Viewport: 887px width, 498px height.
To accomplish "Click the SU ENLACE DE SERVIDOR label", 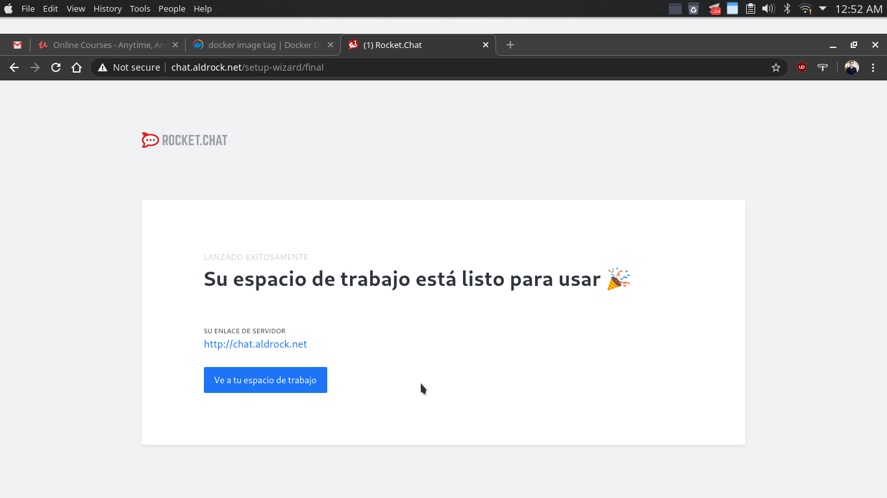I will click(245, 331).
